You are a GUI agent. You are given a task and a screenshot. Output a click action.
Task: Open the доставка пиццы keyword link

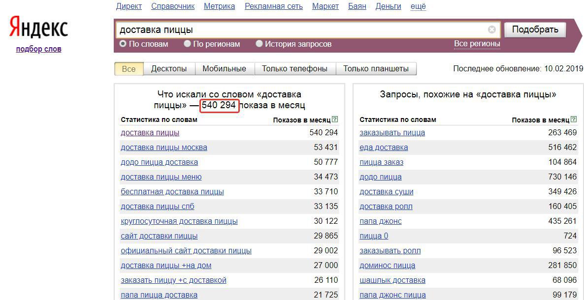pyautogui.click(x=150, y=132)
